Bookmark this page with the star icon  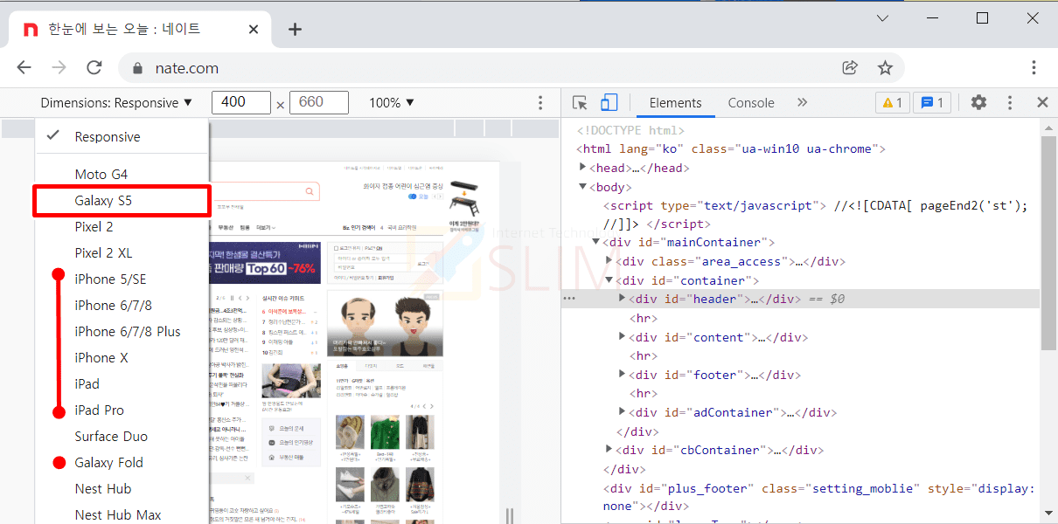tap(885, 68)
